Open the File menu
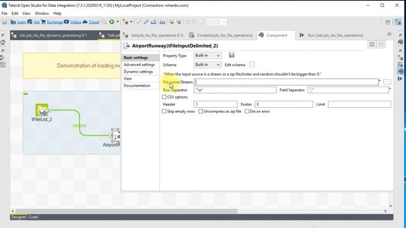The width and height of the screenshot is (406, 228). [4, 13]
